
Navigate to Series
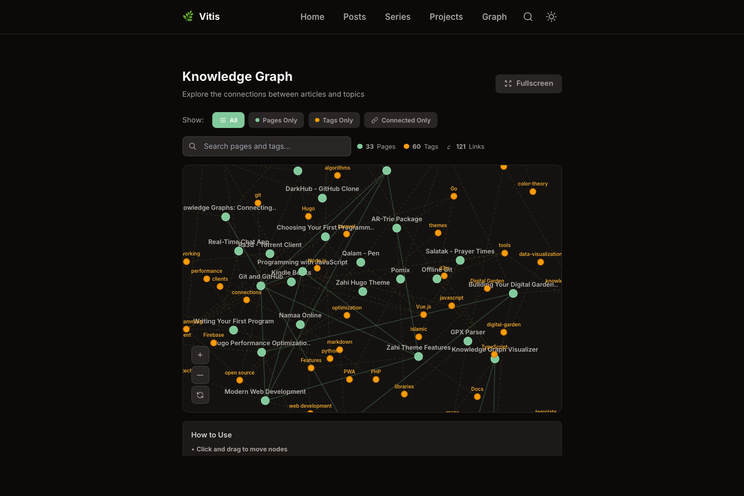pyautogui.click(x=398, y=17)
